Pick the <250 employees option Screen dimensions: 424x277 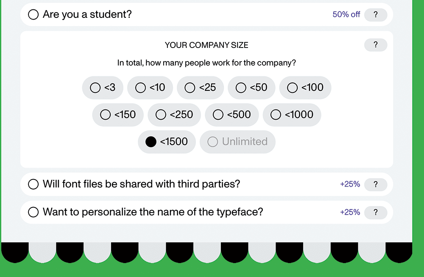(x=174, y=115)
